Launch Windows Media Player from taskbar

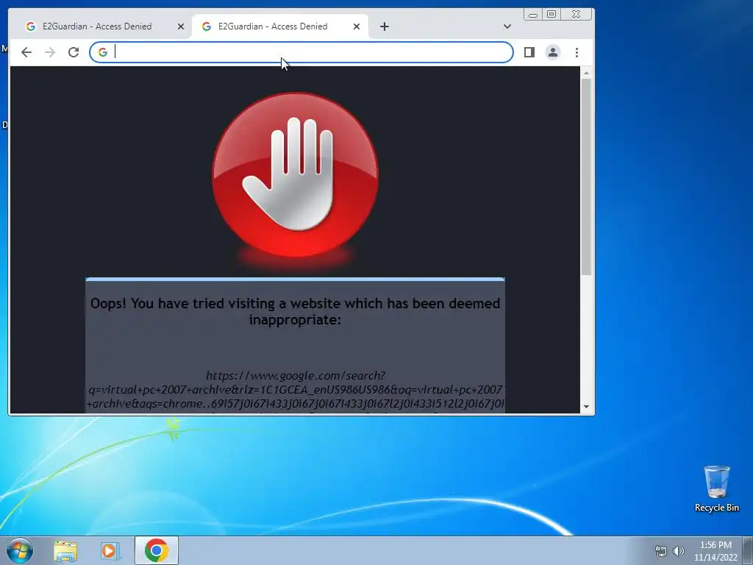pyautogui.click(x=110, y=550)
